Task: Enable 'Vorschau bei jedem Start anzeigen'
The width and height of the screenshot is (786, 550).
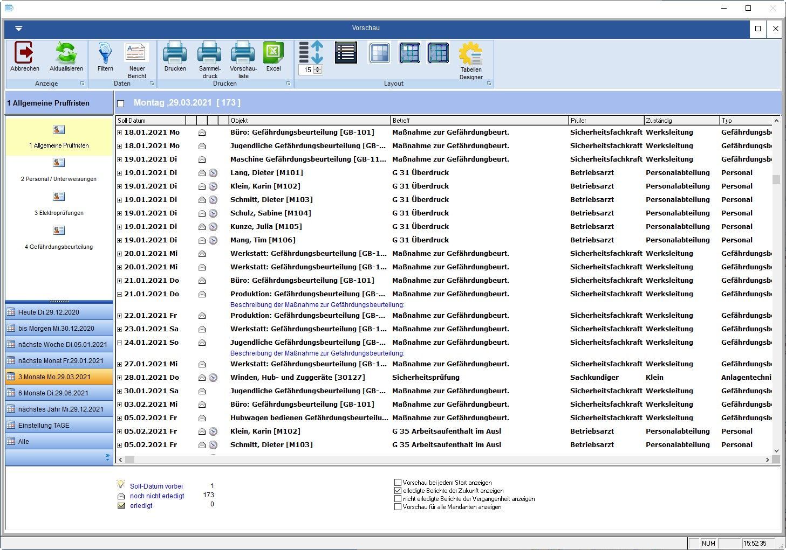Action: coord(398,483)
